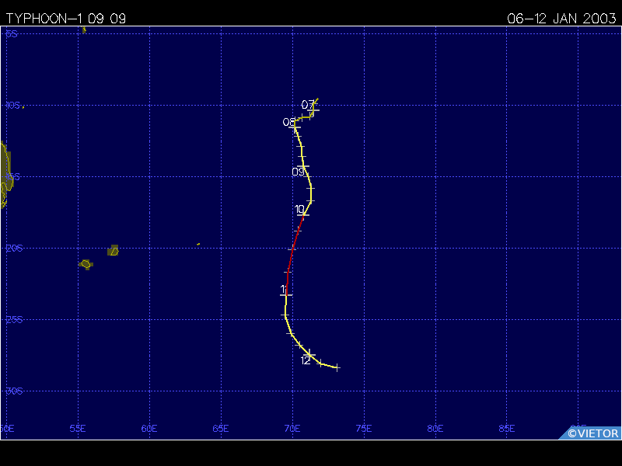This screenshot has height=466, width=622.
Task: Click the "85E" longitude label
Action: [x=507, y=429]
